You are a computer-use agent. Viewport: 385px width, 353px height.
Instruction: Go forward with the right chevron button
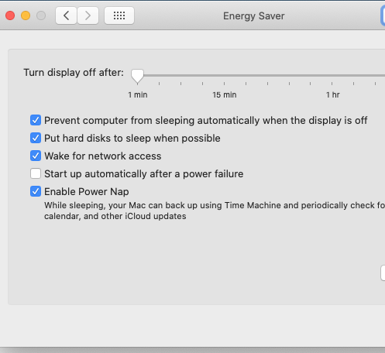[x=88, y=15]
